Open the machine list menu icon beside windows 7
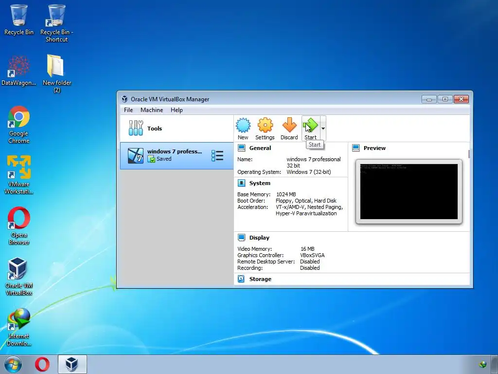The image size is (498, 374). pos(217,155)
